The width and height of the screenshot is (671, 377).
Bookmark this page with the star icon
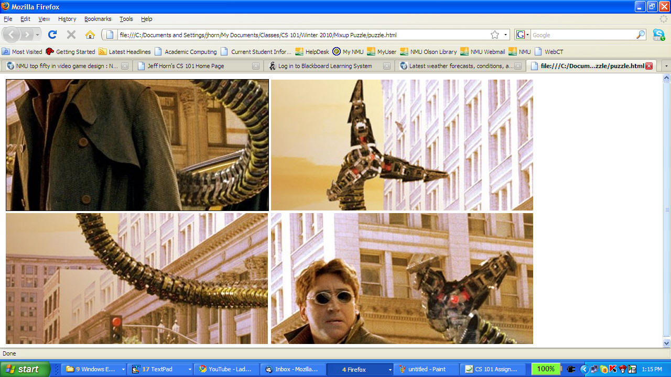coord(495,35)
